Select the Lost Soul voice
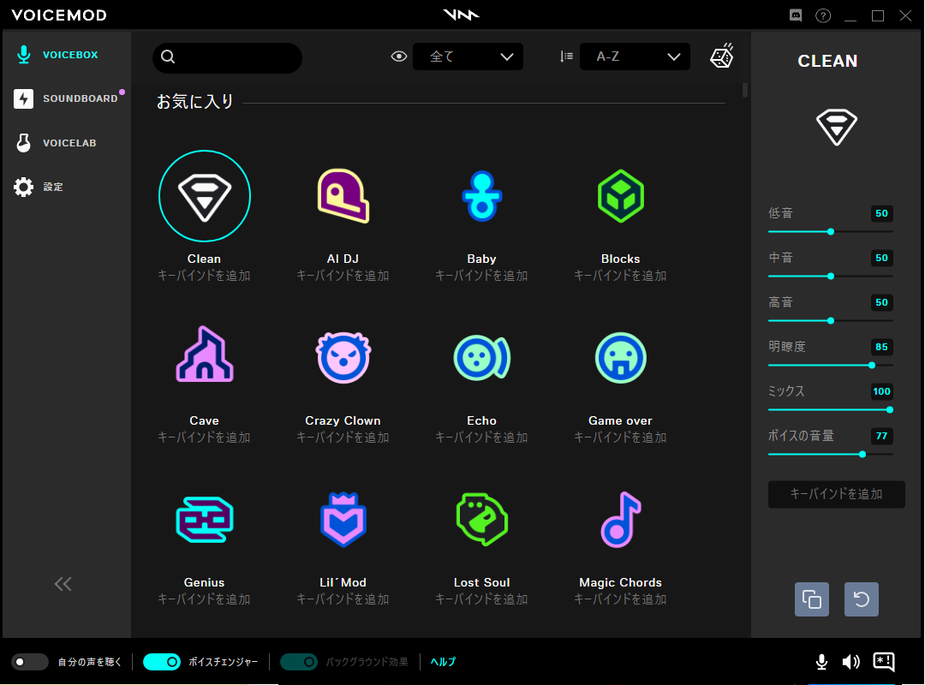925x685 pixels. point(481,519)
